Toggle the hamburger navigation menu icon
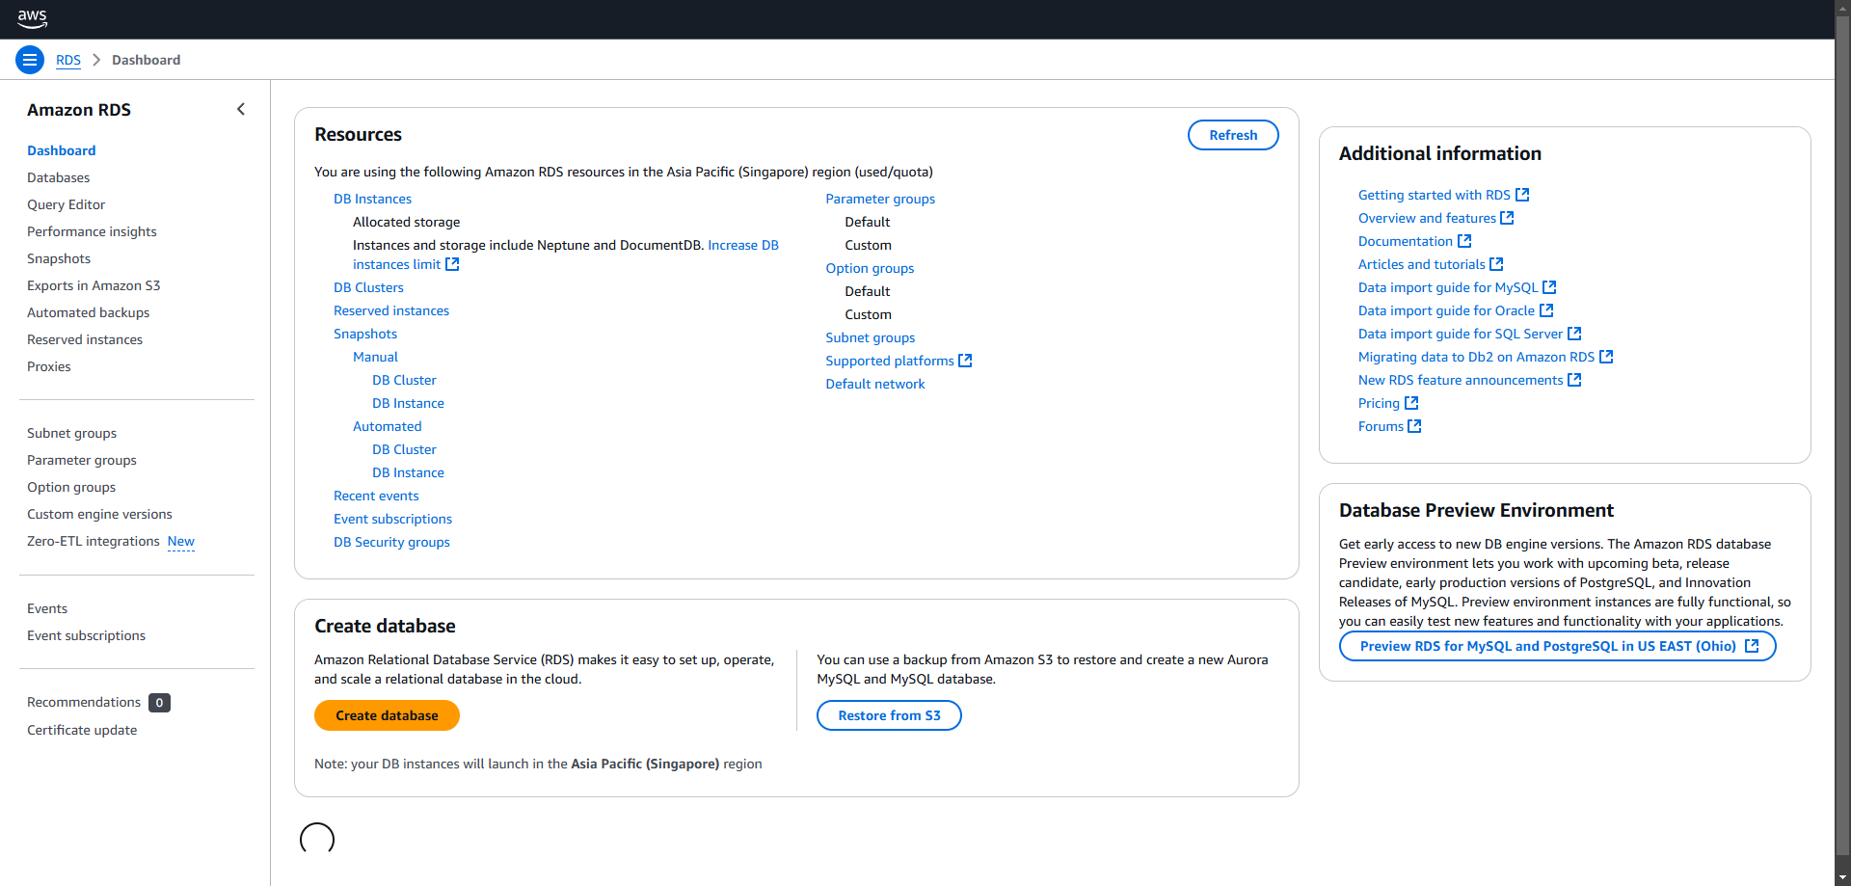This screenshot has height=886, width=1851. [x=30, y=60]
